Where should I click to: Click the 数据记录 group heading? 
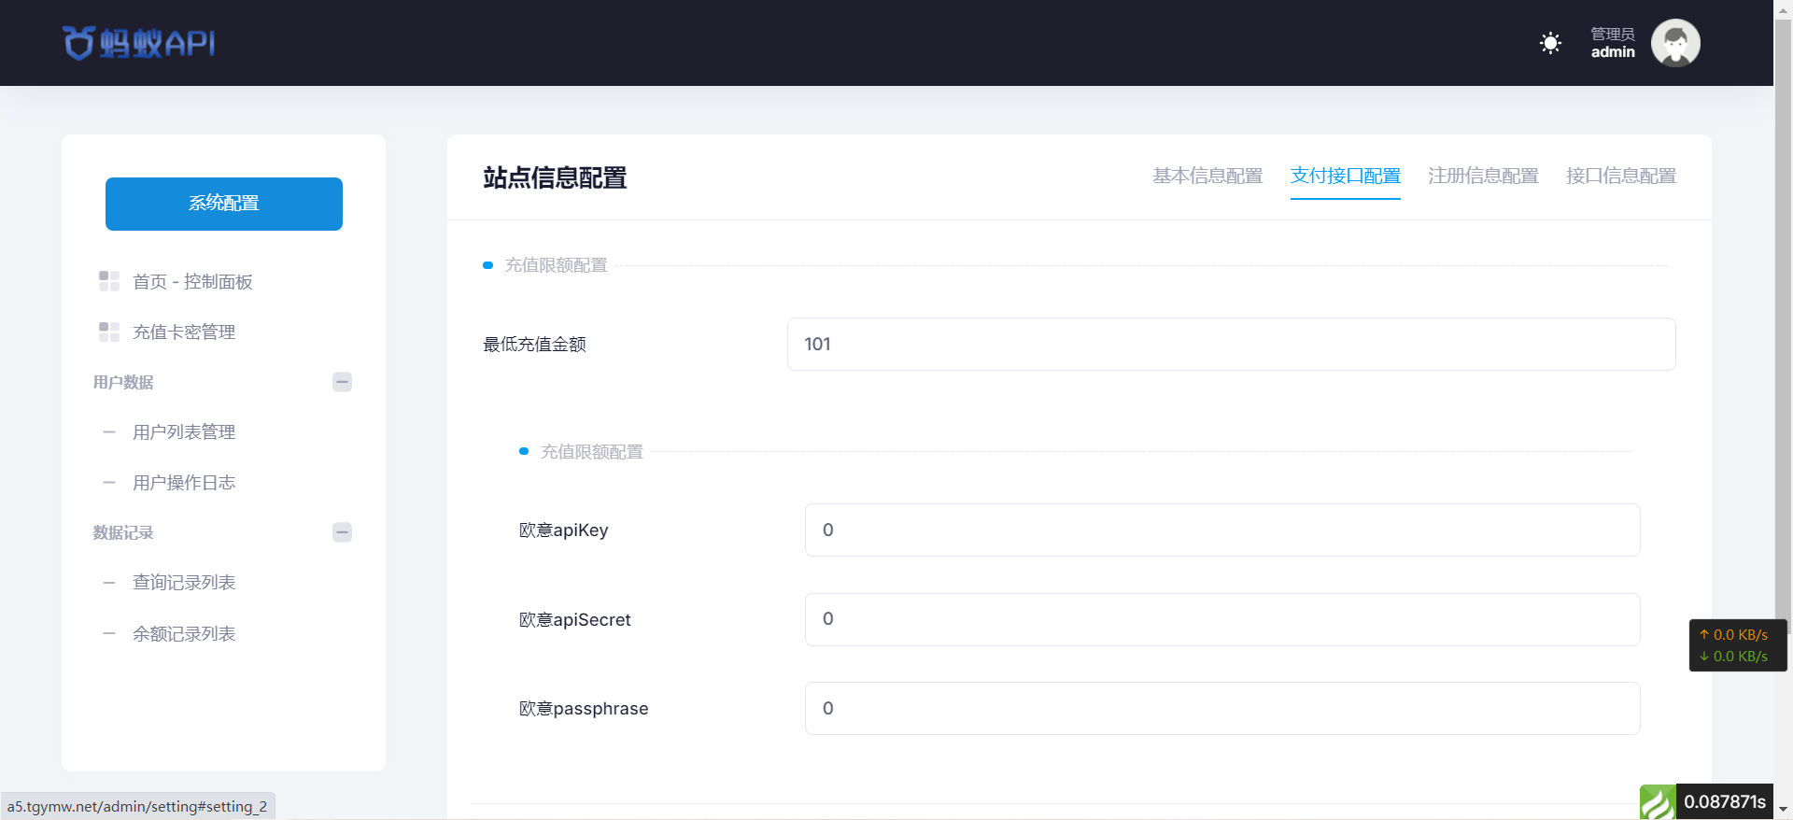point(123,532)
